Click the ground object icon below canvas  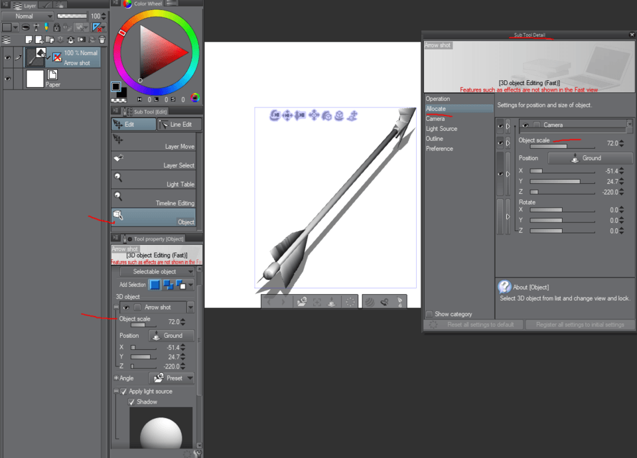(x=332, y=302)
